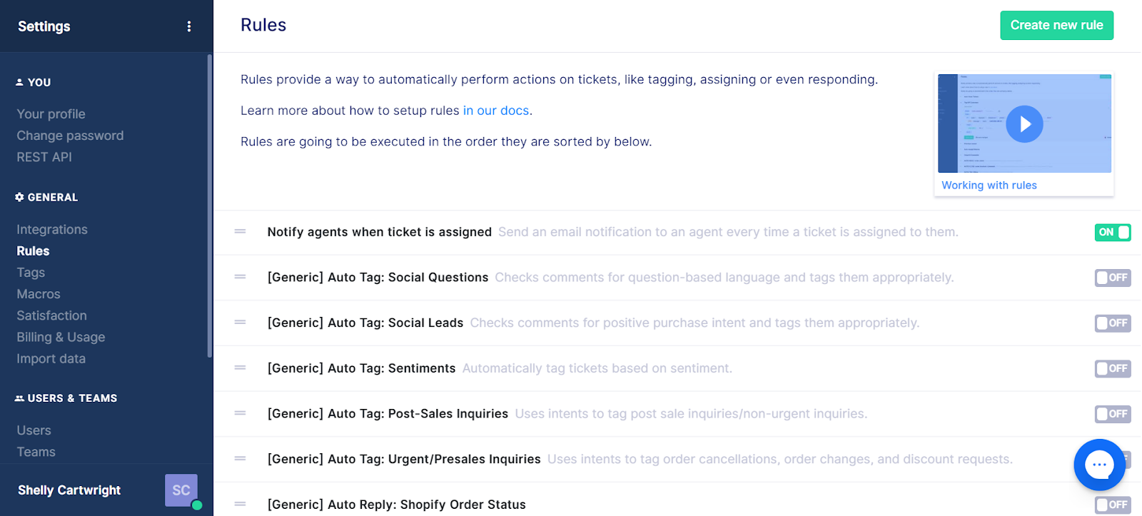Open the Settings three-dot menu
This screenshot has width=1142, height=516.
click(x=189, y=26)
